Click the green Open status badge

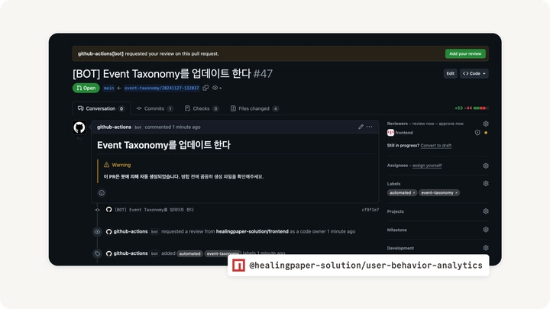pyautogui.click(x=86, y=88)
